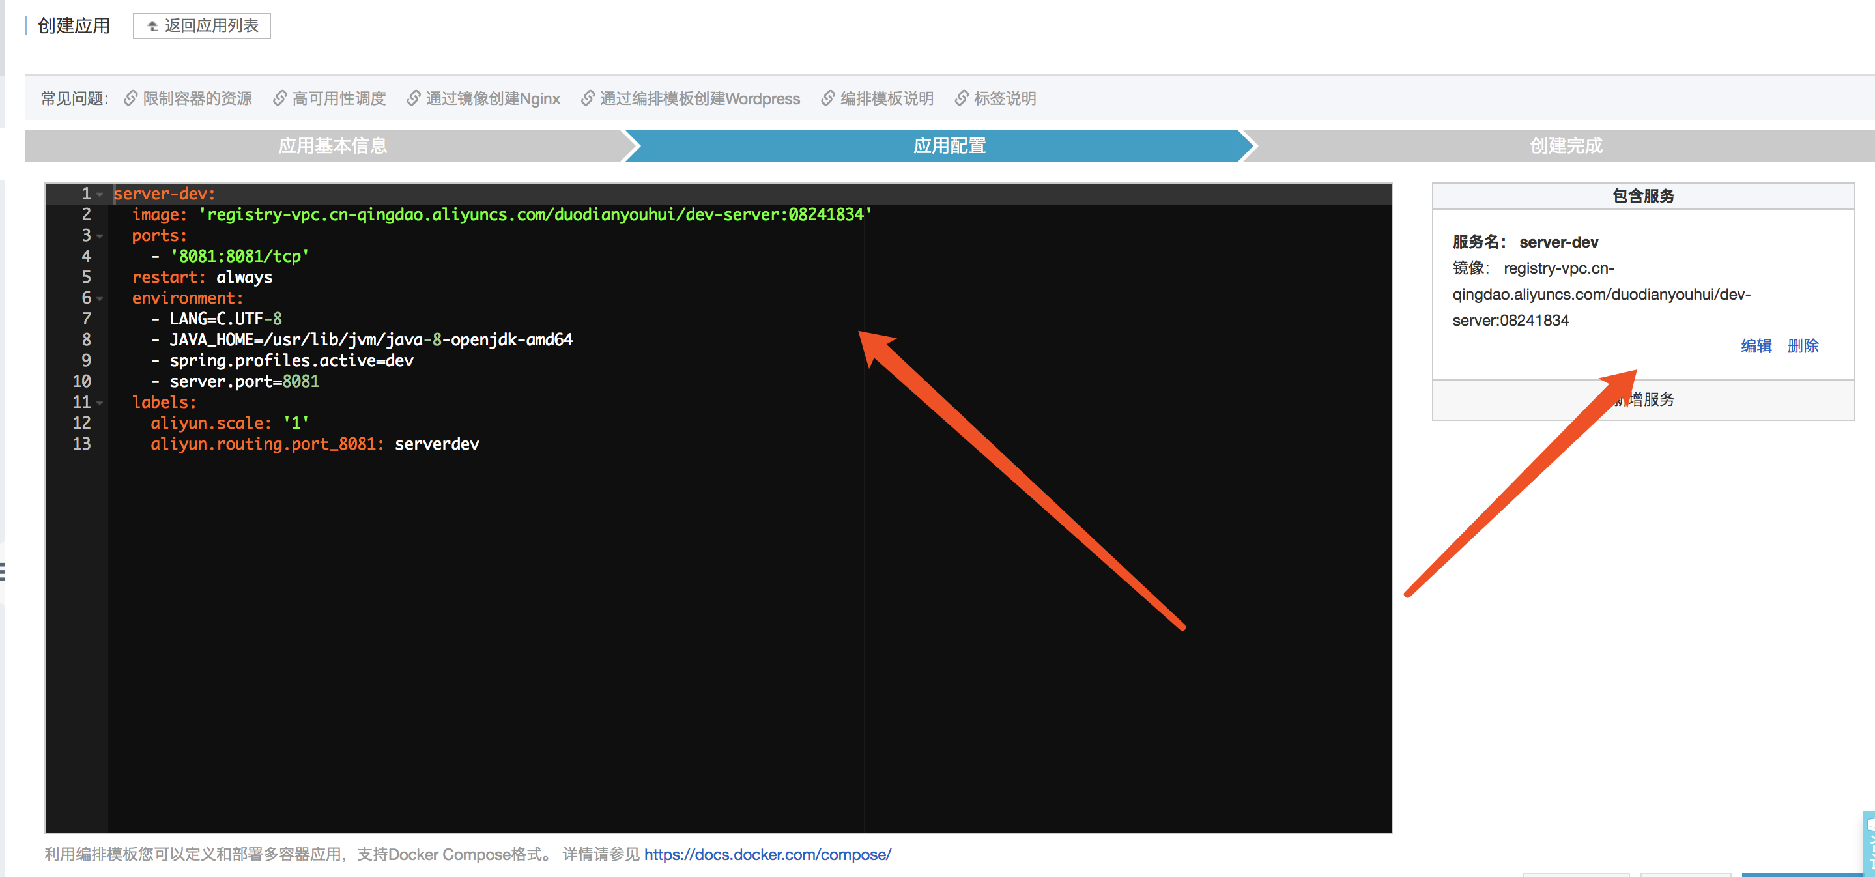Image resolution: width=1875 pixels, height=877 pixels.
Task: Collapse the server-dev block at line 1
Action: 100,194
